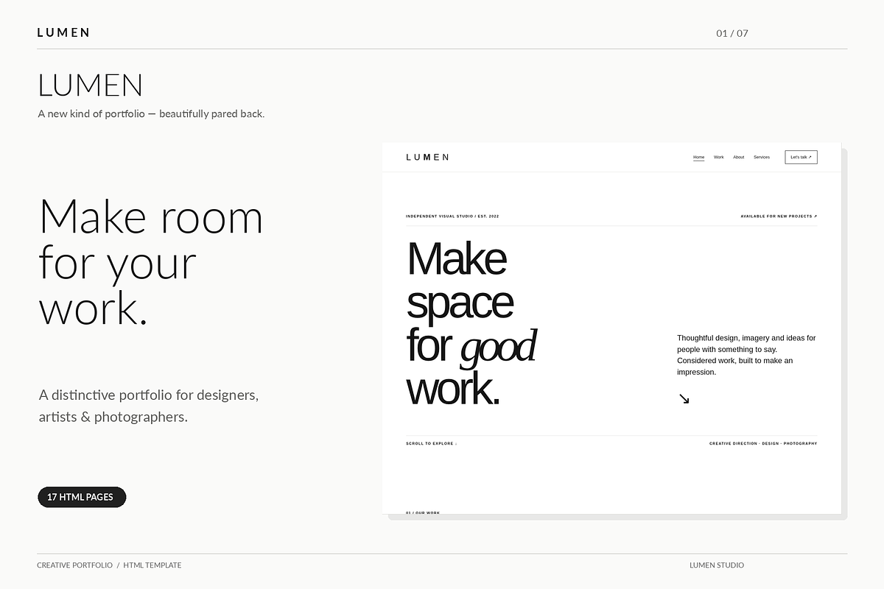The height and width of the screenshot is (589, 884).
Task: Click the 17 HTML PAGES badge
Action: 82,497
